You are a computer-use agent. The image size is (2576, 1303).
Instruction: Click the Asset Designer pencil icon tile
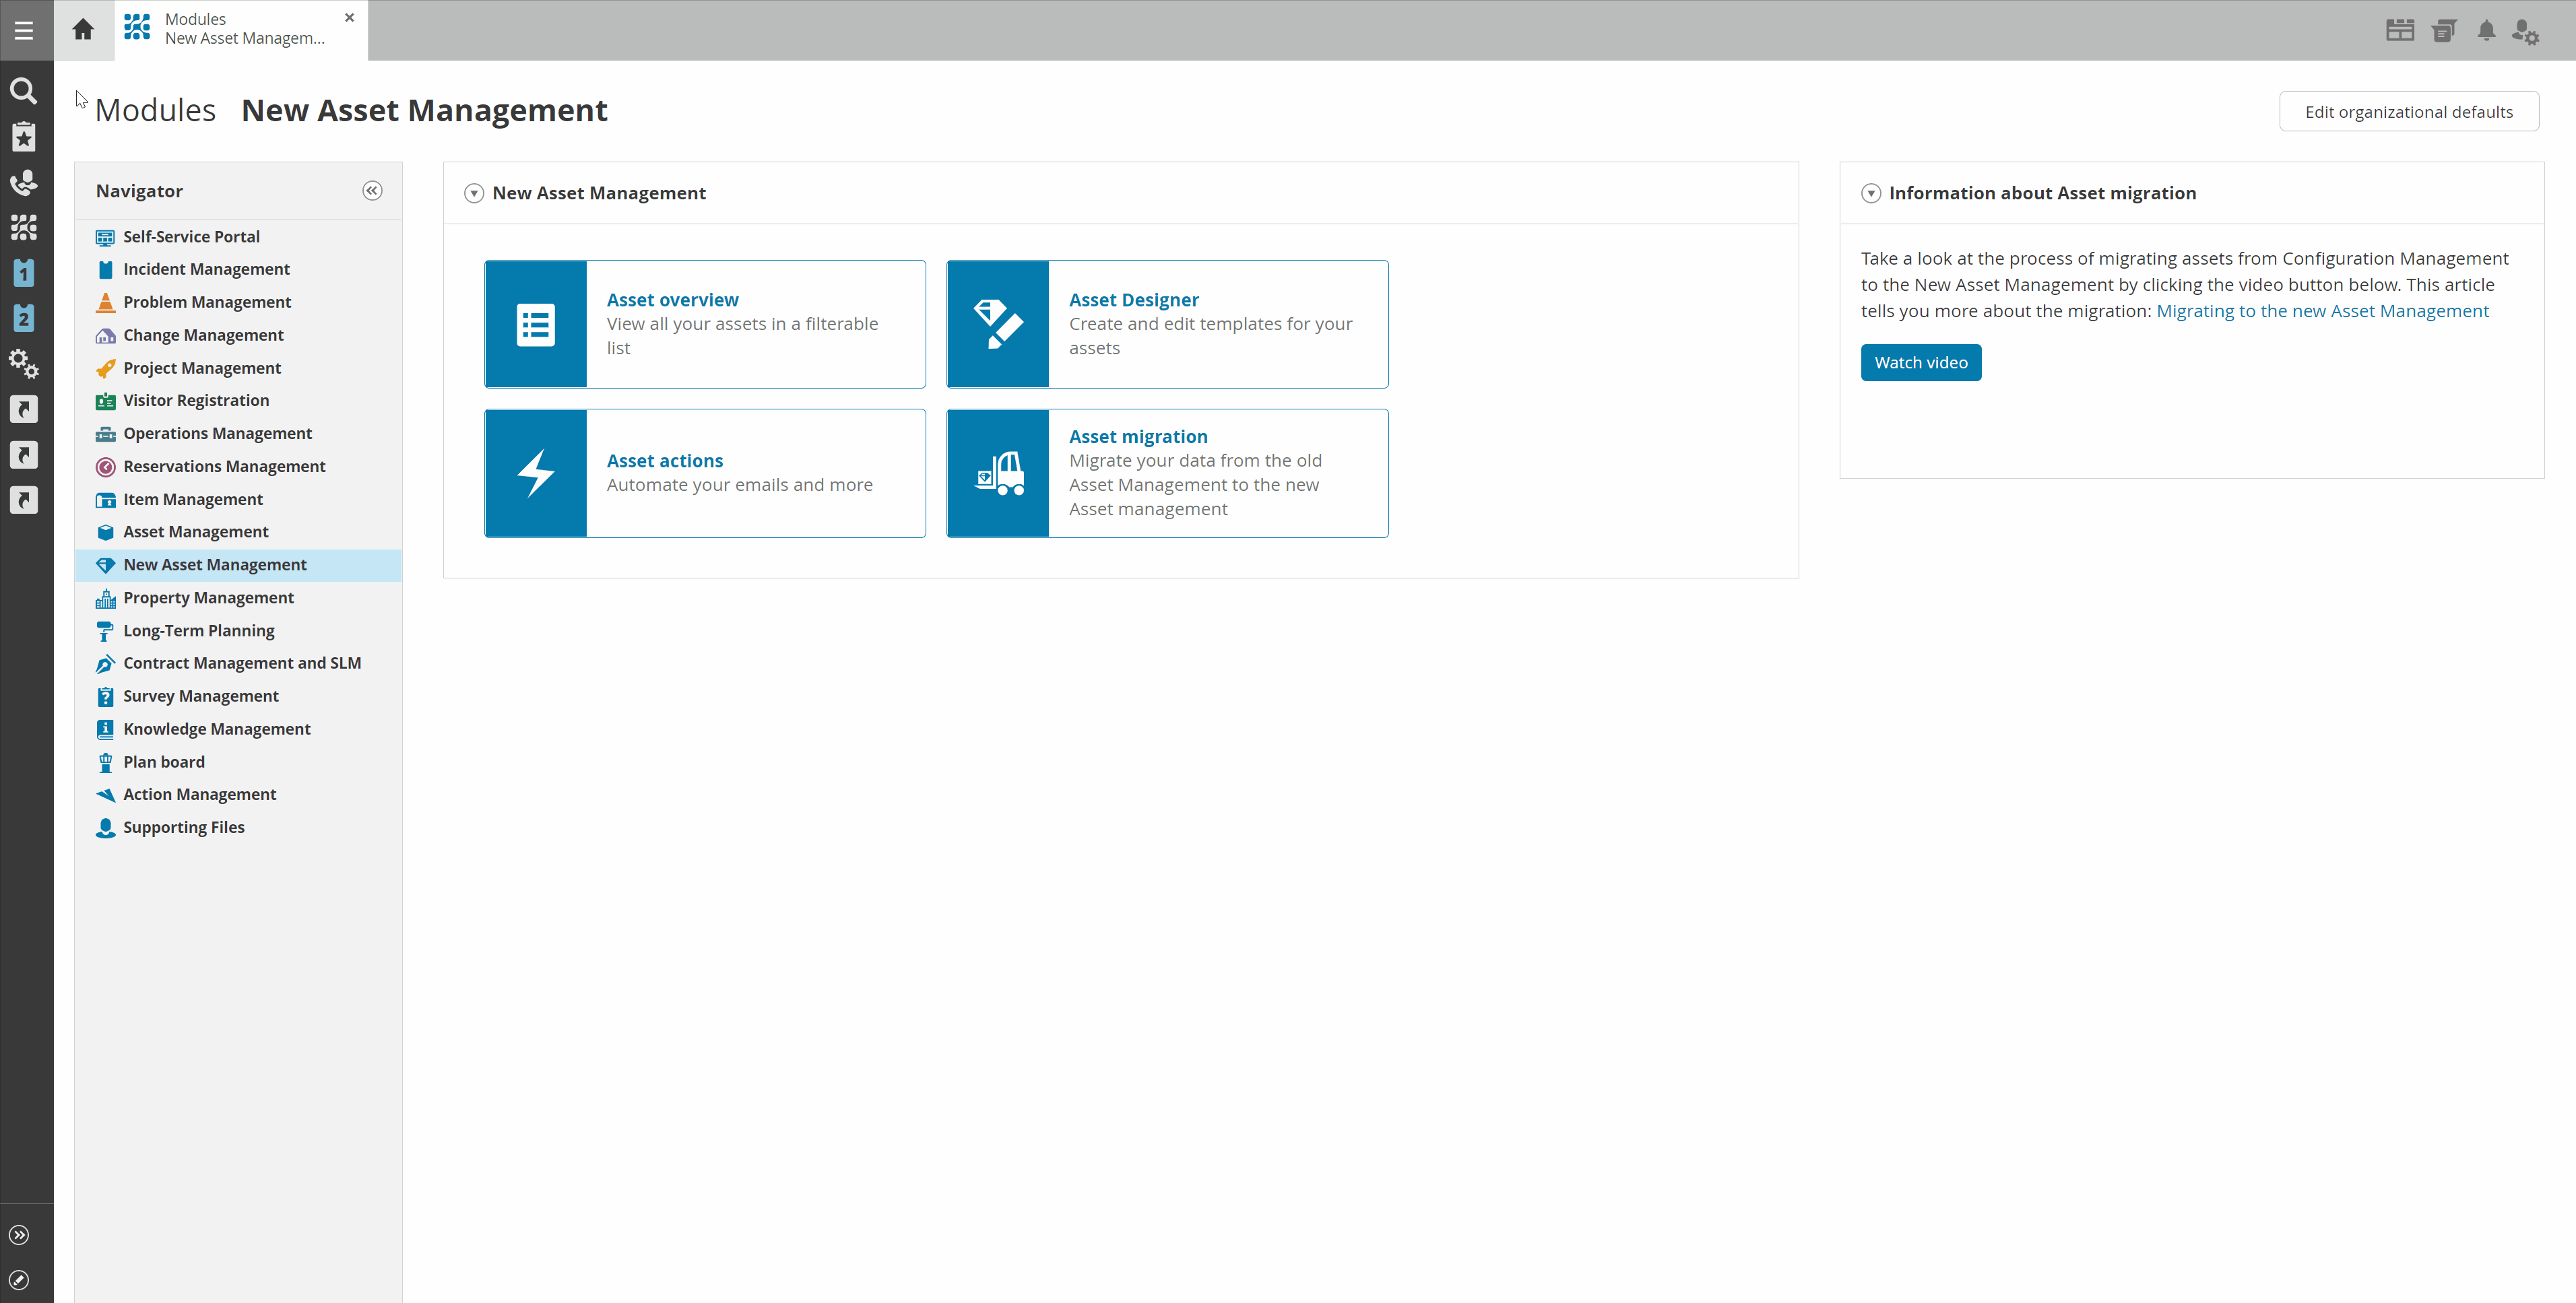pyautogui.click(x=998, y=324)
